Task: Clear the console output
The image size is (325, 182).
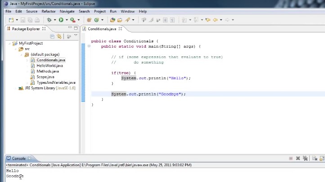Action: click(x=315, y=158)
